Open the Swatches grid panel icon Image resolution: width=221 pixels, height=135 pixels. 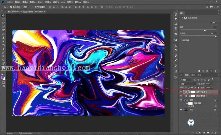pyautogui.click(x=176, y=28)
